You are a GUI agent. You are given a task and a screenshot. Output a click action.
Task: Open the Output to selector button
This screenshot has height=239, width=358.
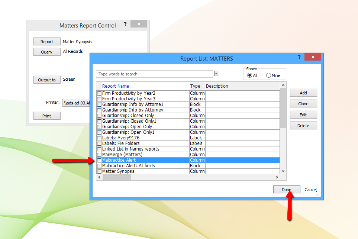(x=47, y=80)
